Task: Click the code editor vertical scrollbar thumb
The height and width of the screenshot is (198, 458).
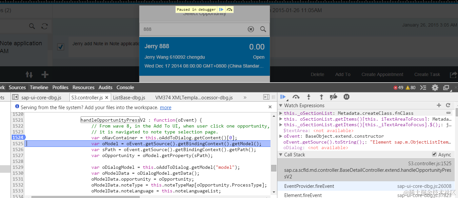Action: pos(273,168)
